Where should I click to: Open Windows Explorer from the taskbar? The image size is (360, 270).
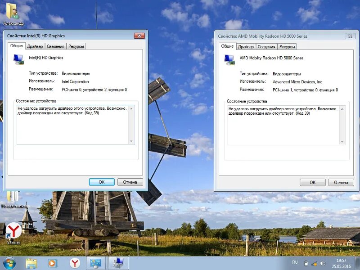(x=31, y=263)
